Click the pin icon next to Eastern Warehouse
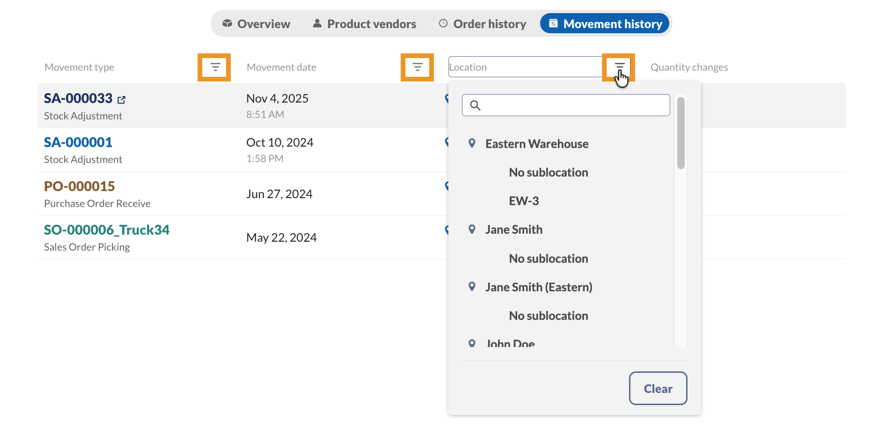The height and width of the screenshot is (429, 893). click(472, 143)
